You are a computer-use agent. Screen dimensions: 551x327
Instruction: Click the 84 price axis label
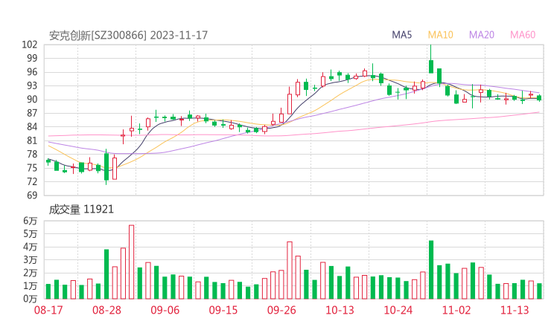click(32, 126)
